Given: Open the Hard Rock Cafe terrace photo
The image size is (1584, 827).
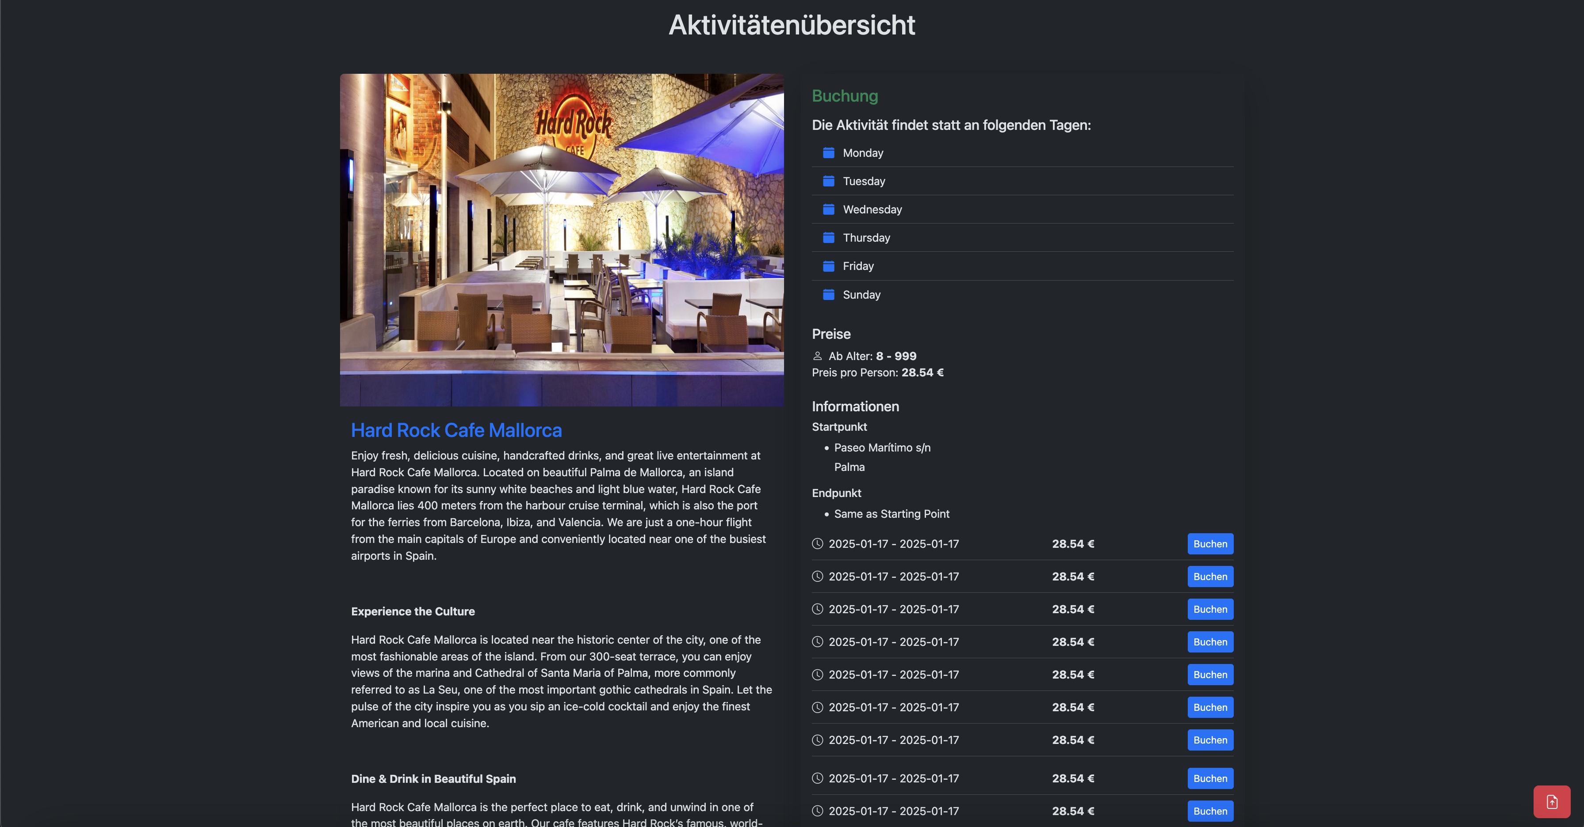Looking at the screenshot, I should 562,239.
